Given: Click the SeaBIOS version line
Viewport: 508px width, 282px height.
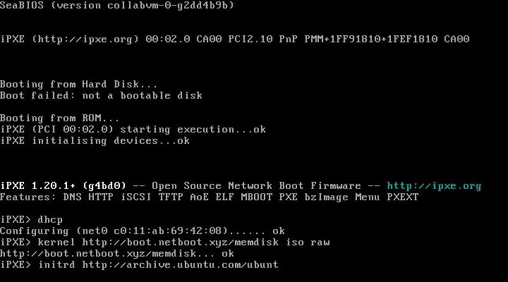Looking at the screenshot, I should [x=117, y=5].
